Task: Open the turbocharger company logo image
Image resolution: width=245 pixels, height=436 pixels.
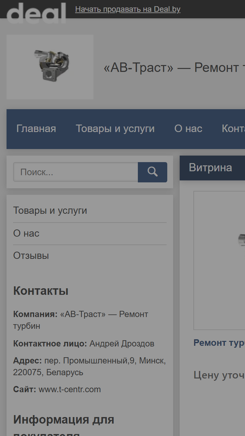Action: click(50, 67)
